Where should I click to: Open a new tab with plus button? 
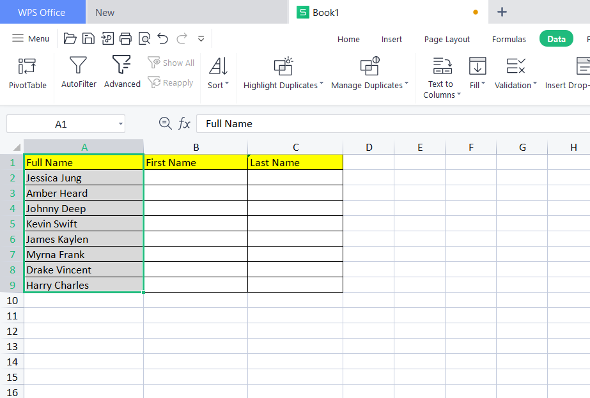coord(502,12)
